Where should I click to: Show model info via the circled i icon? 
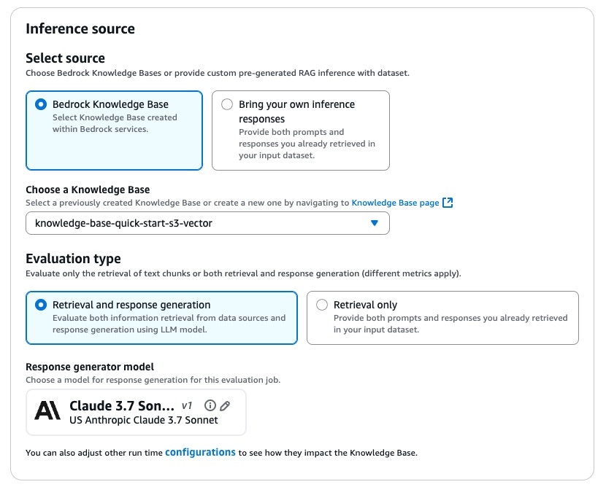pyautogui.click(x=210, y=405)
